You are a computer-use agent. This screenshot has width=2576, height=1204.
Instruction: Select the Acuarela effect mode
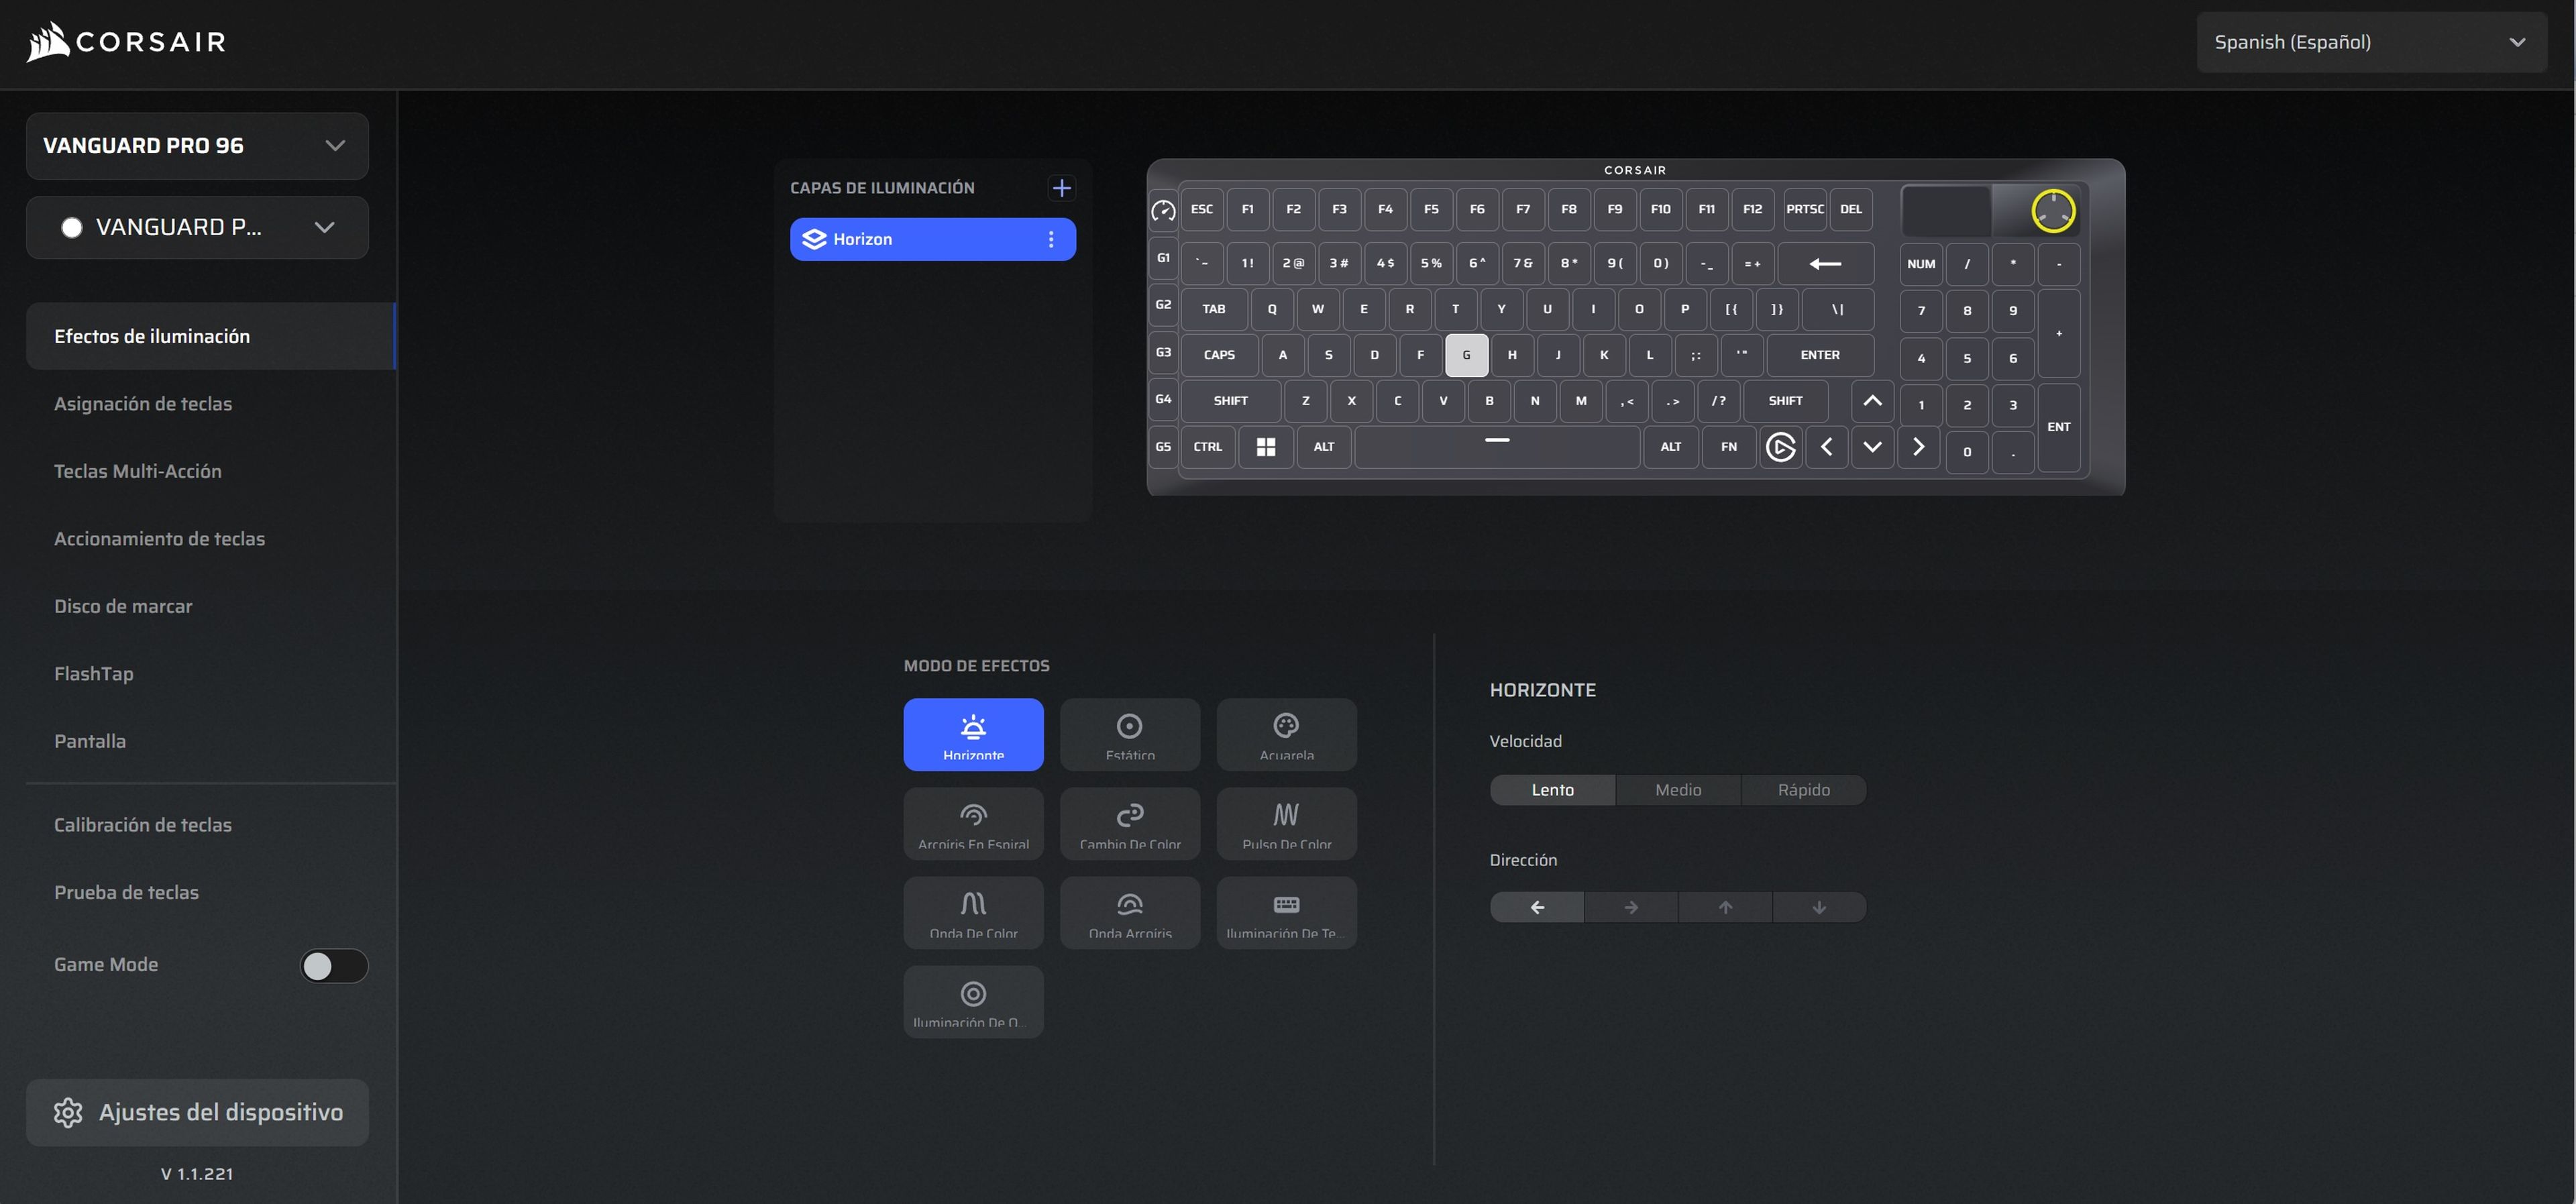[1286, 734]
